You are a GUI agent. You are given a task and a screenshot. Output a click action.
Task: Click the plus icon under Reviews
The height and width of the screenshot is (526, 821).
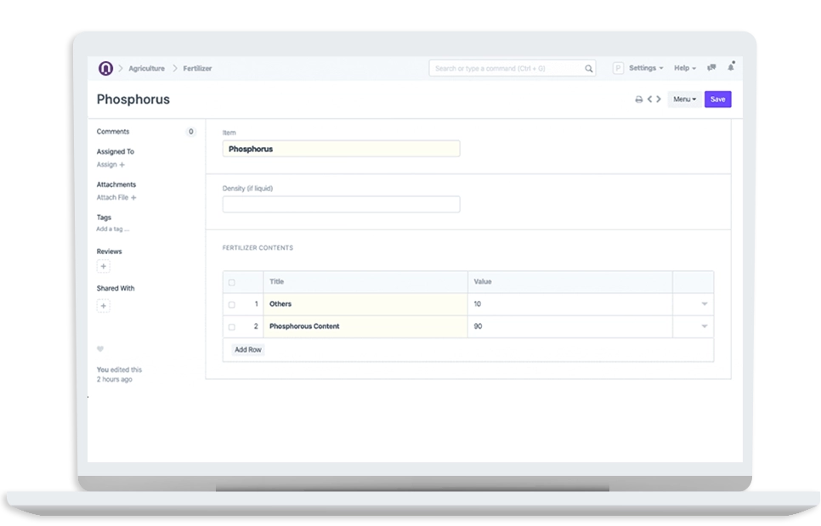point(104,267)
